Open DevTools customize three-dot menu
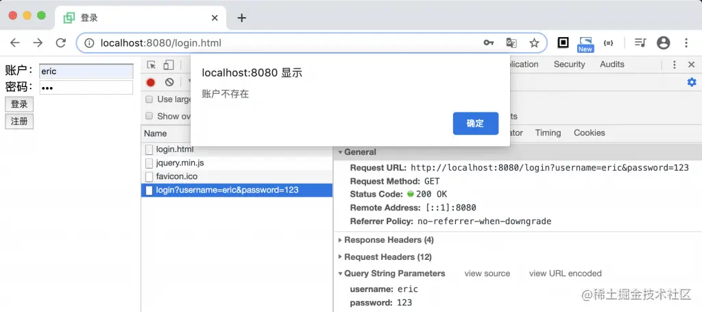Screen dimensions: 702x312 click(x=675, y=65)
